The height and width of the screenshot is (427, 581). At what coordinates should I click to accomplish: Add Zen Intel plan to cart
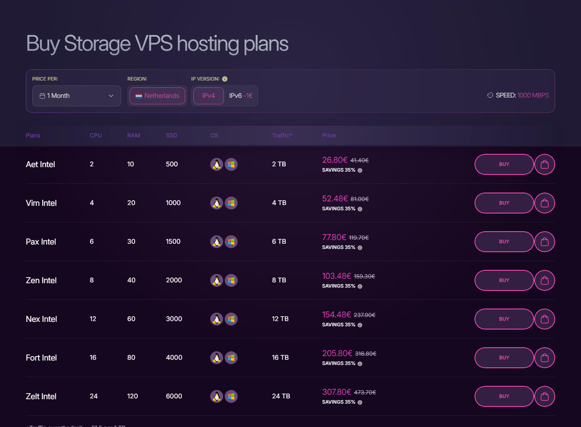point(545,280)
